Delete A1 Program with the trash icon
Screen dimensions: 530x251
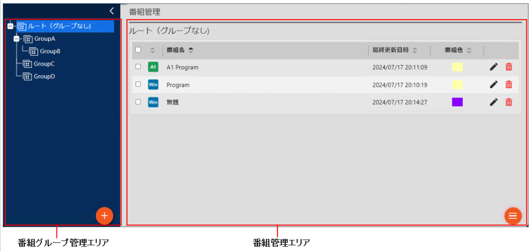click(509, 67)
